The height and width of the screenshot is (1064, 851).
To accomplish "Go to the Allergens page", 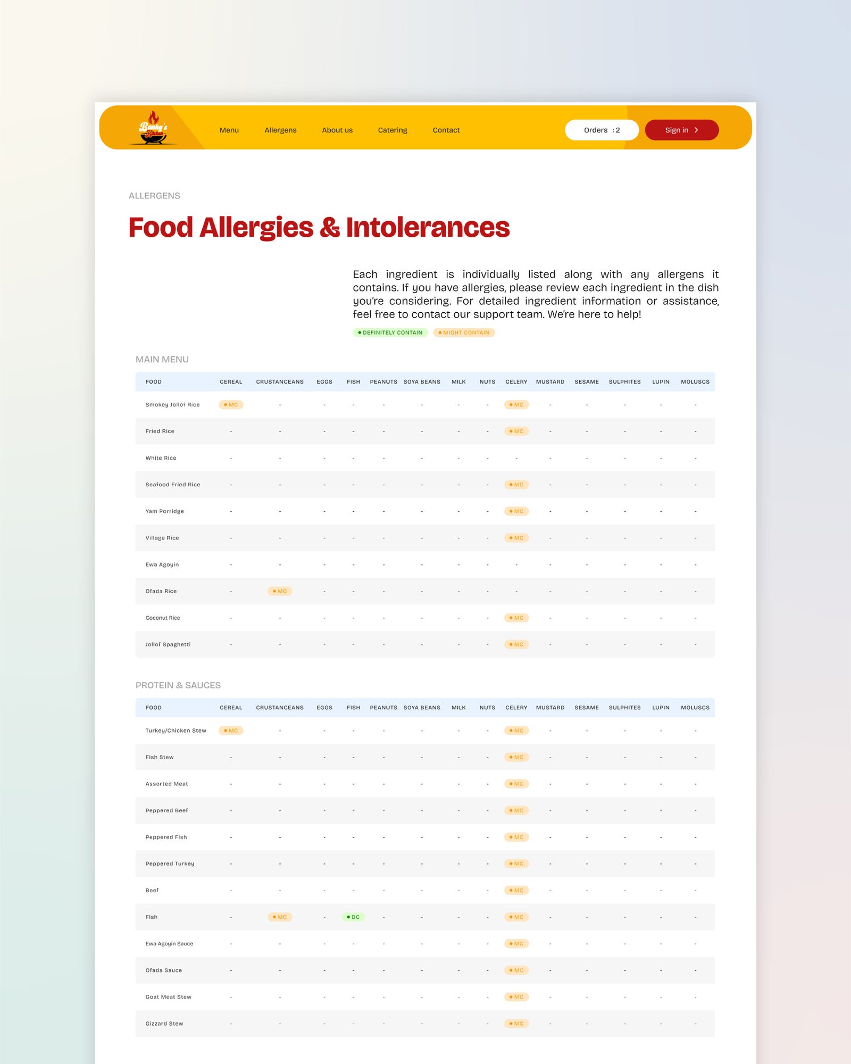I will pyautogui.click(x=280, y=130).
